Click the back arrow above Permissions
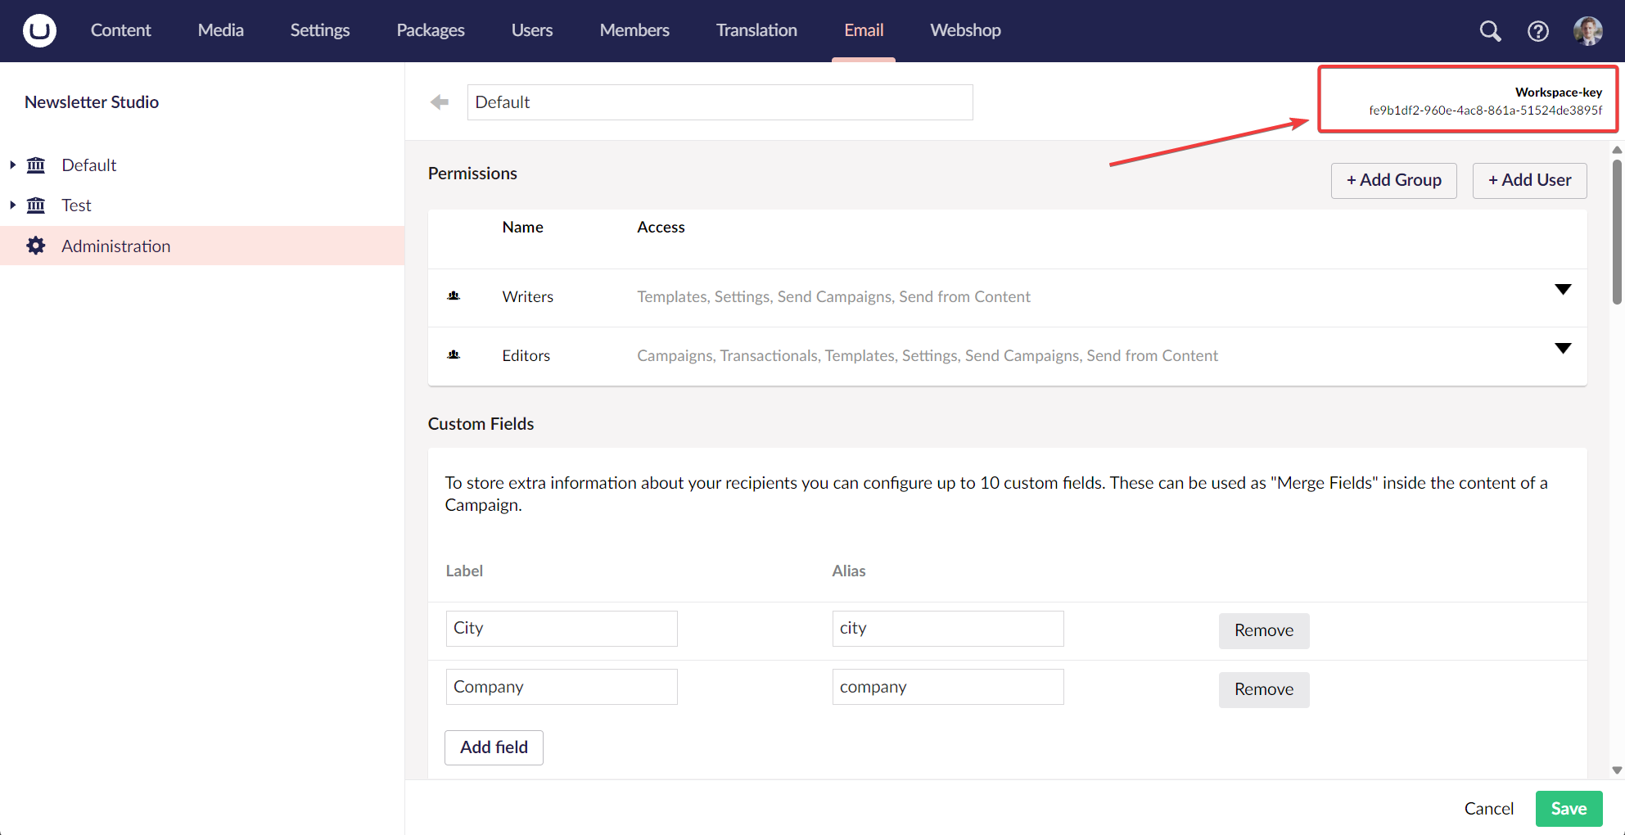 [440, 102]
